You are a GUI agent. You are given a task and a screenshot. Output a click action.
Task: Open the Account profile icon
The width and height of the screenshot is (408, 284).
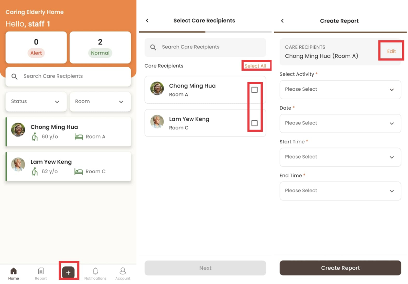(123, 271)
